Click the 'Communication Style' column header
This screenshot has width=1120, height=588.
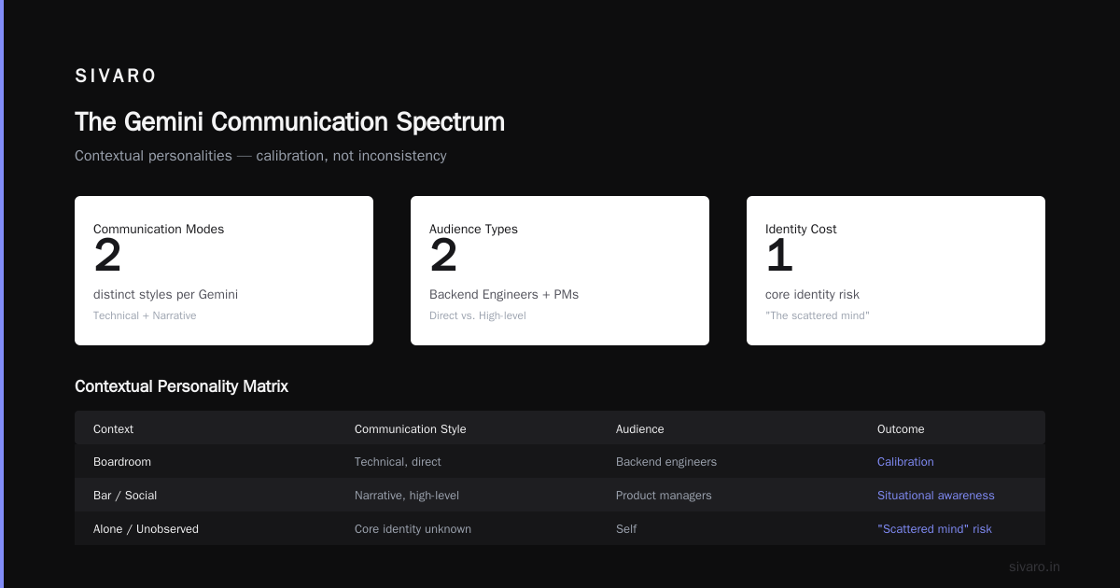point(410,429)
